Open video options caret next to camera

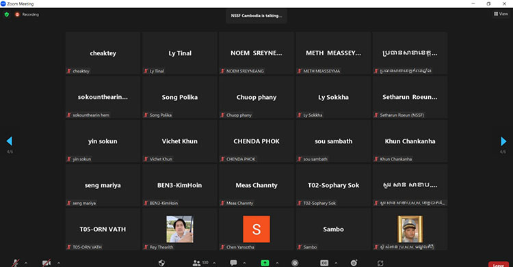point(59,263)
